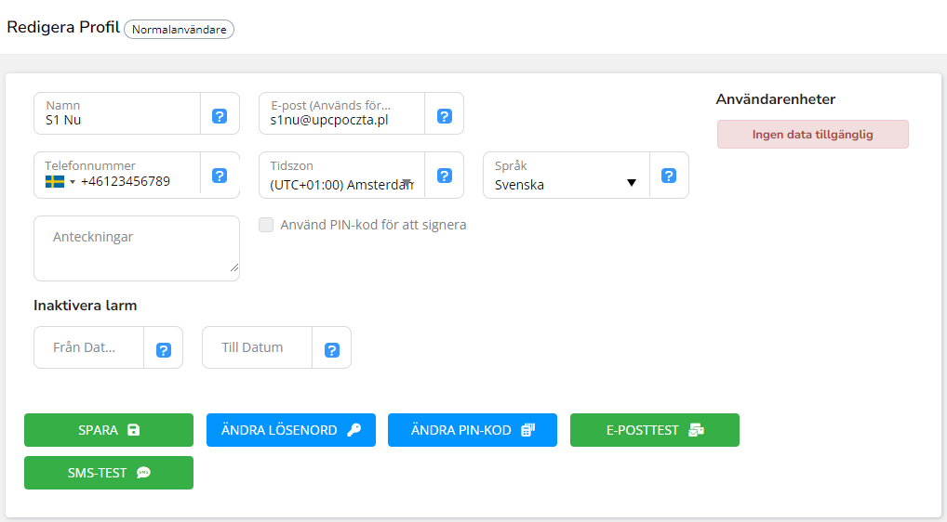Run the E-POSTTEST button
Image resolution: width=947 pixels, height=522 pixels.
click(655, 430)
